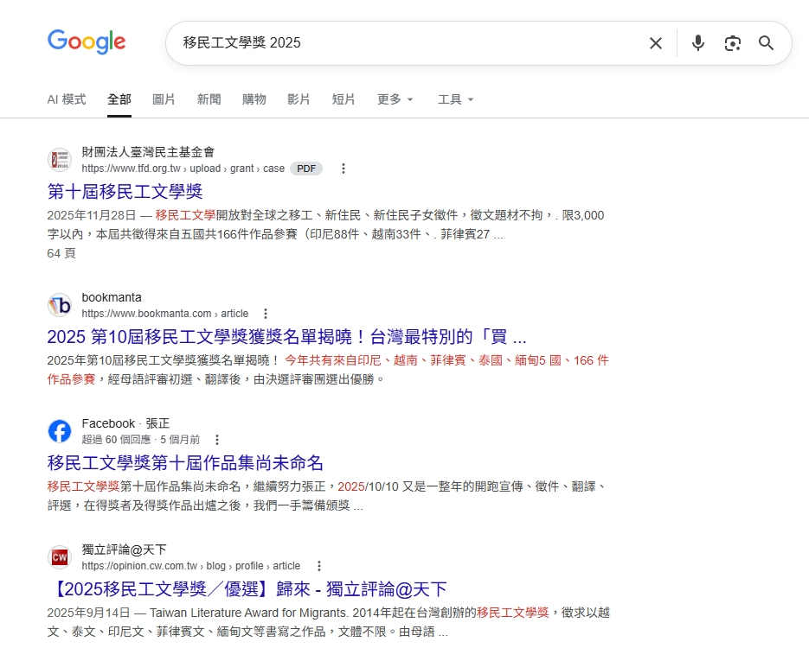Open the 【2025移民工文學獎／優選】歸來 link

point(247,589)
